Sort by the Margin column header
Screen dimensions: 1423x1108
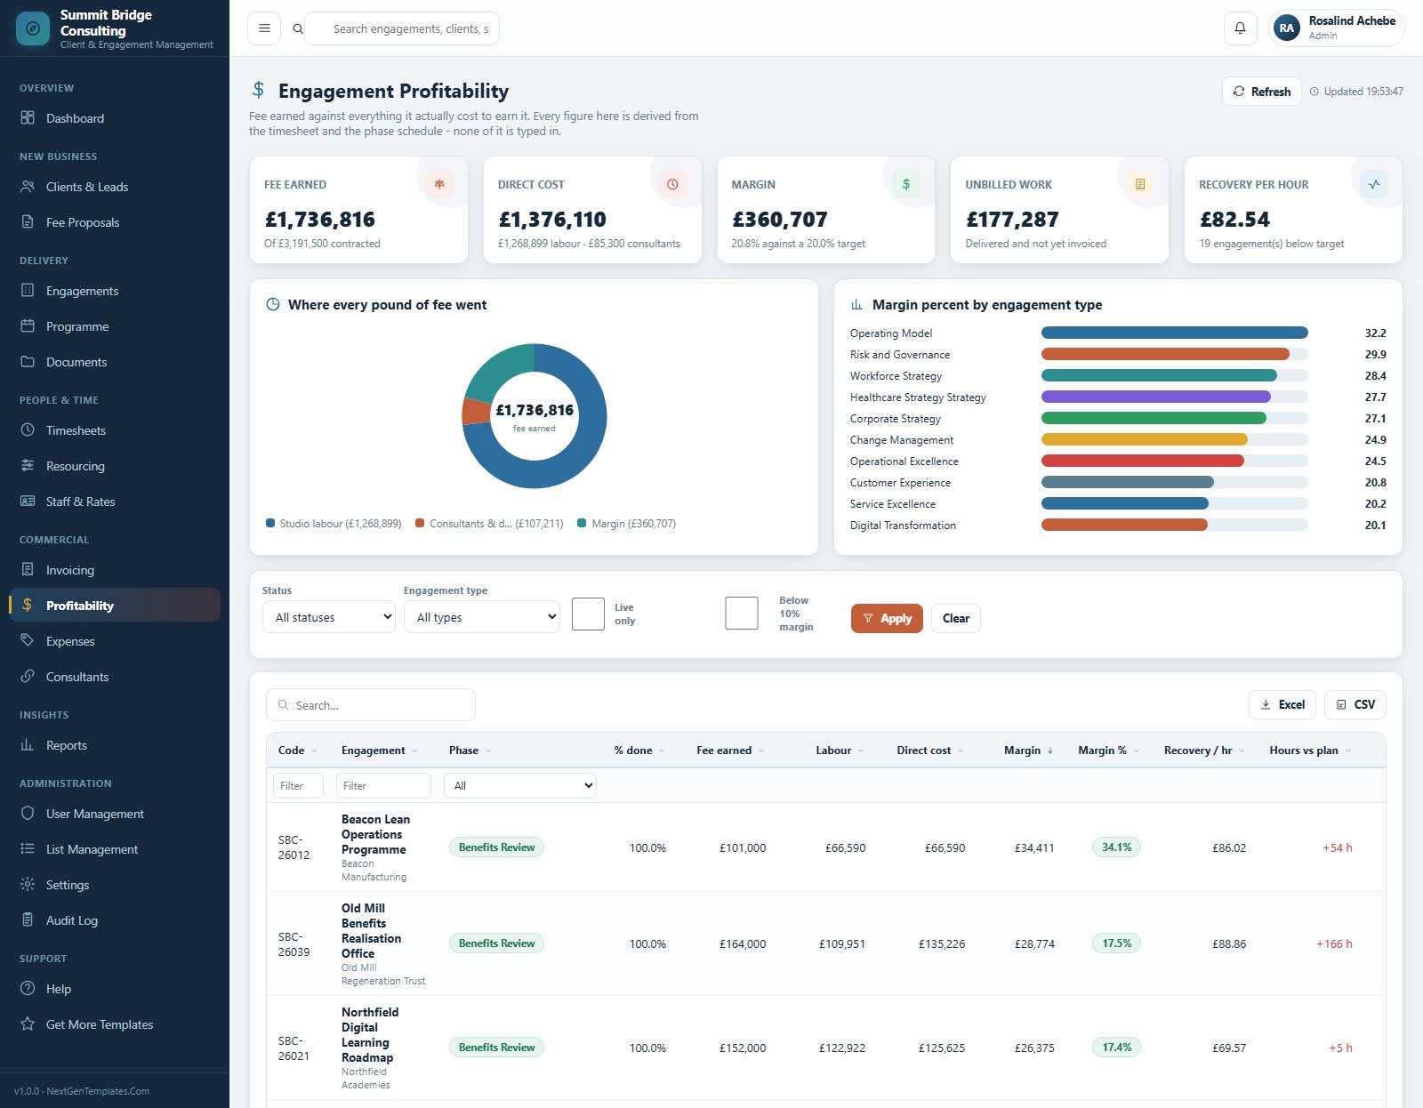click(1028, 751)
